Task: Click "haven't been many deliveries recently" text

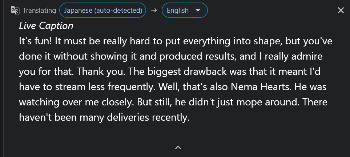Action: tap(104, 118)
